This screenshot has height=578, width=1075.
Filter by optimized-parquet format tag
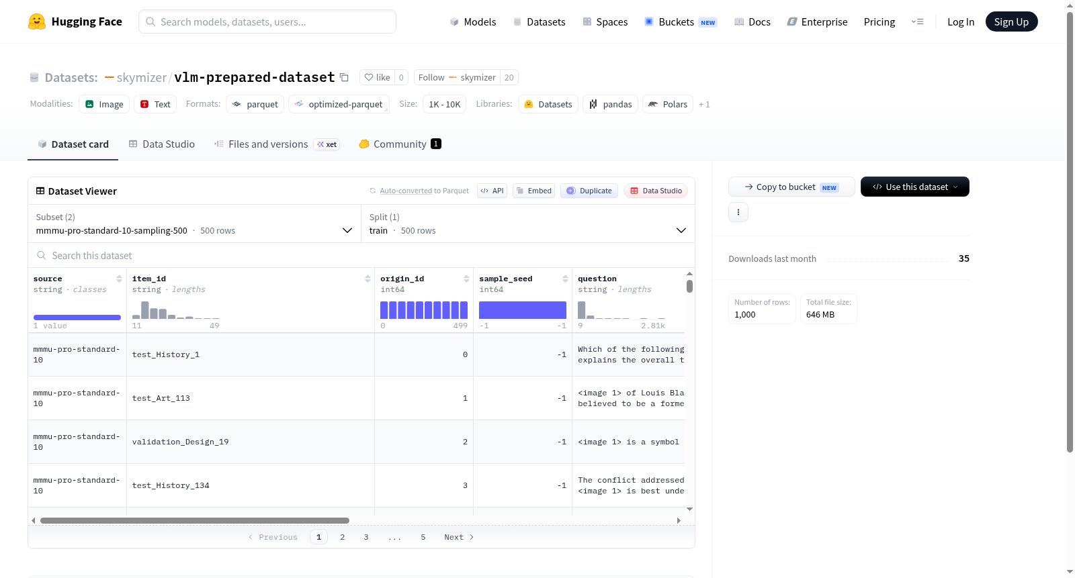[339, 104]
